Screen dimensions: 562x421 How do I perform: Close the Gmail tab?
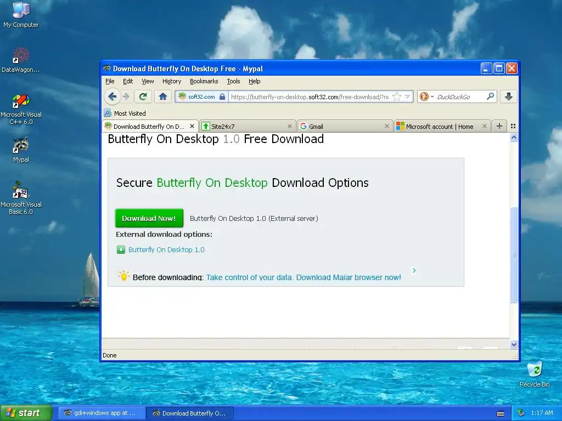(387, 127)
